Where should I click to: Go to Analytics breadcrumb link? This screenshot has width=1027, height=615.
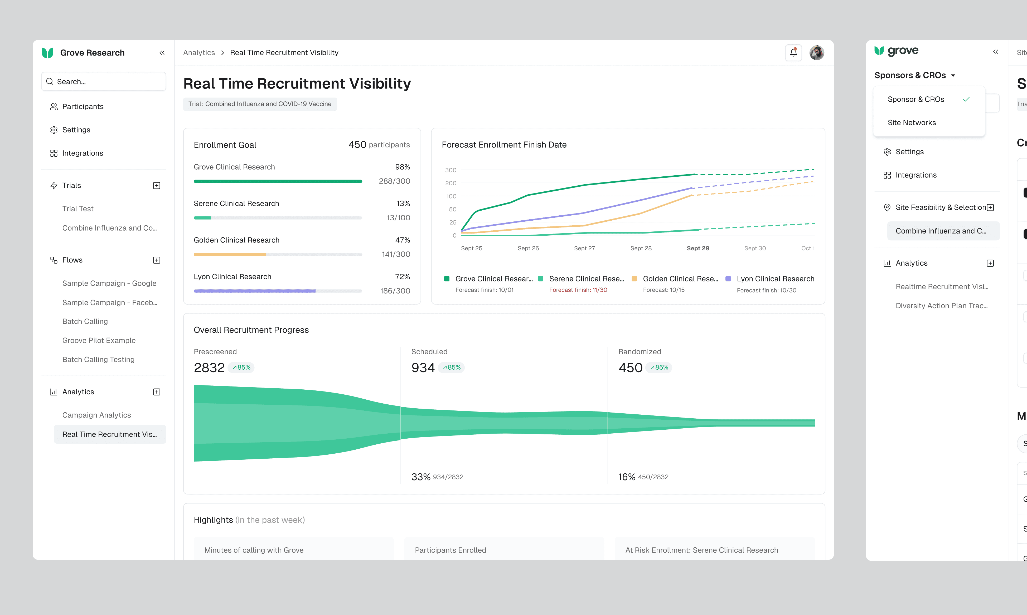[199, 53]
